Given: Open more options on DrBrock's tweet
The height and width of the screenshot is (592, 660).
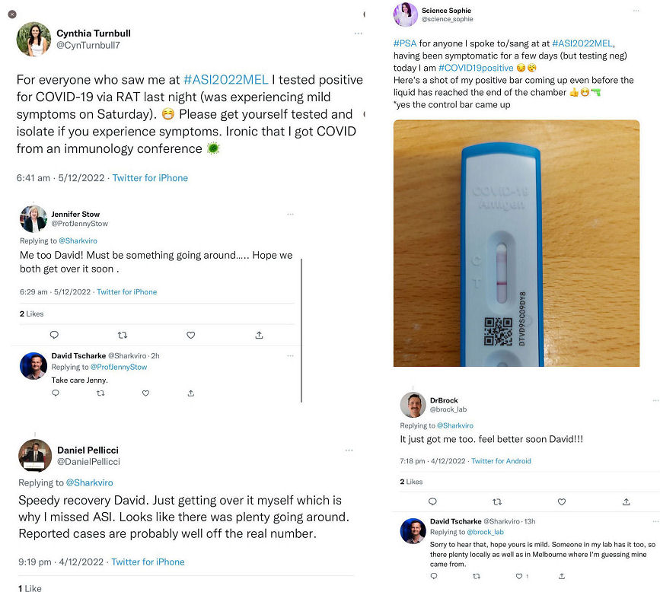Looking at the screenshot, I should coord(655,399).
